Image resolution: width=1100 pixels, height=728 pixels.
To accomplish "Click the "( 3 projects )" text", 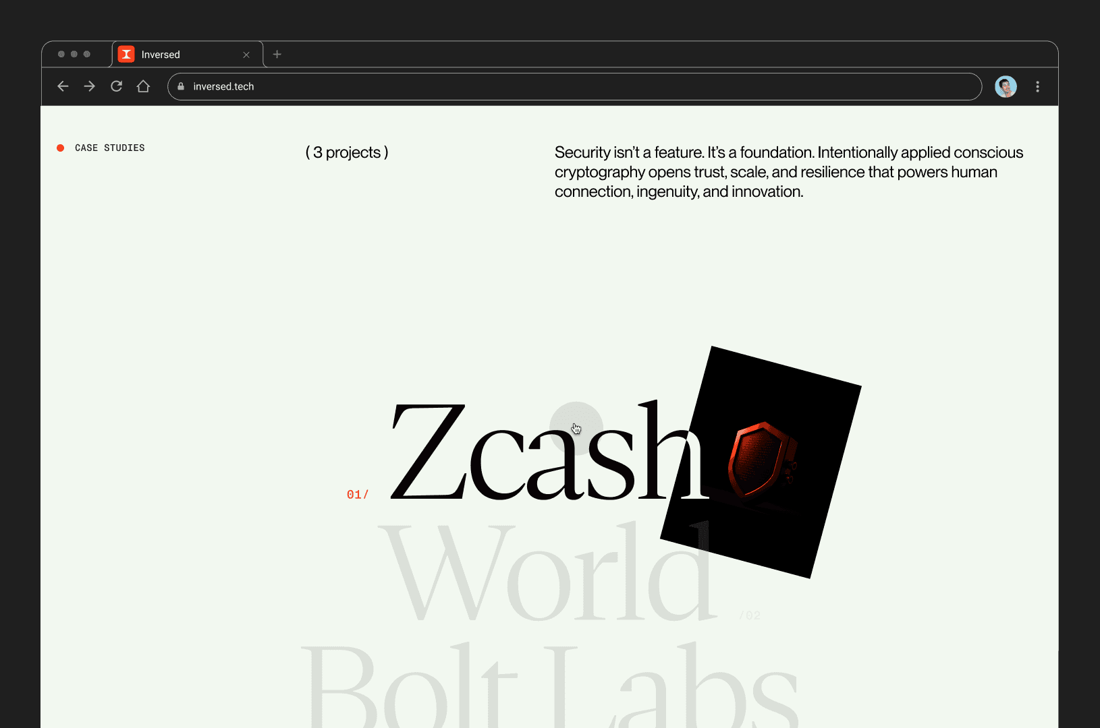I will pyautogui.click(x=347, y=152).
